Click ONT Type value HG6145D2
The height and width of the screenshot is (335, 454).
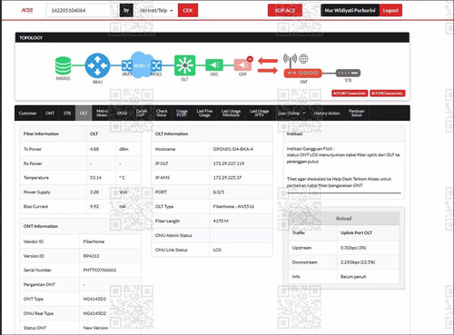pyautogui.click(x=94, y=299)
